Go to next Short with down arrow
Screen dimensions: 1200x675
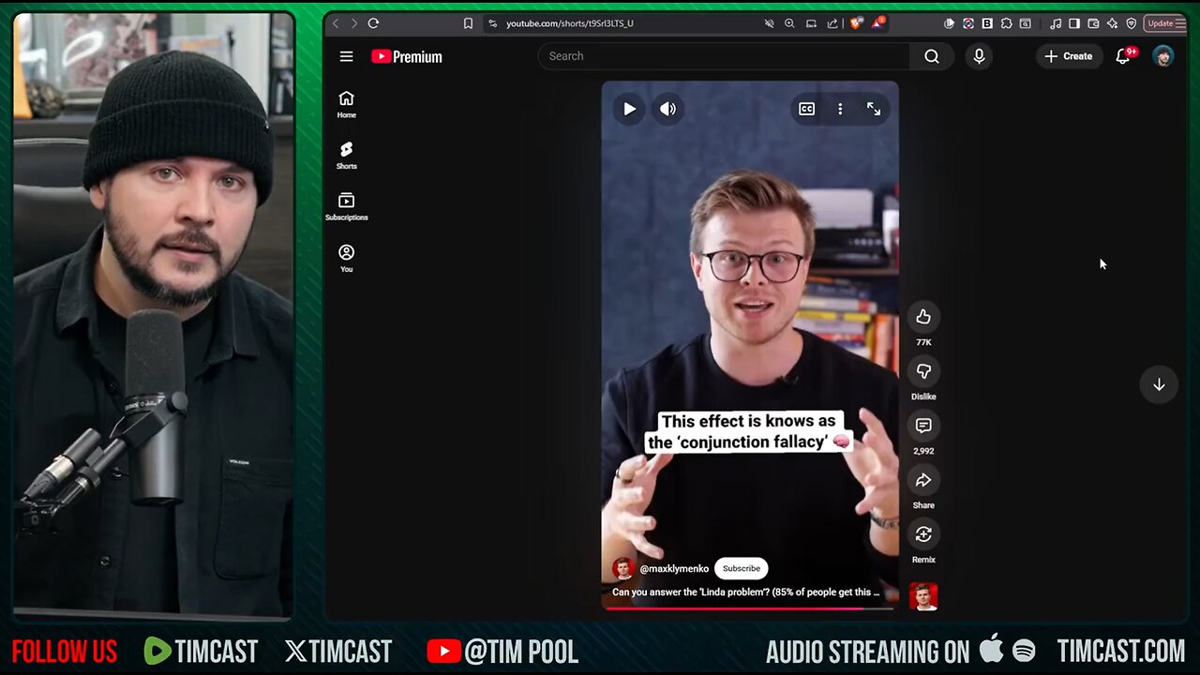[1159, 384]
